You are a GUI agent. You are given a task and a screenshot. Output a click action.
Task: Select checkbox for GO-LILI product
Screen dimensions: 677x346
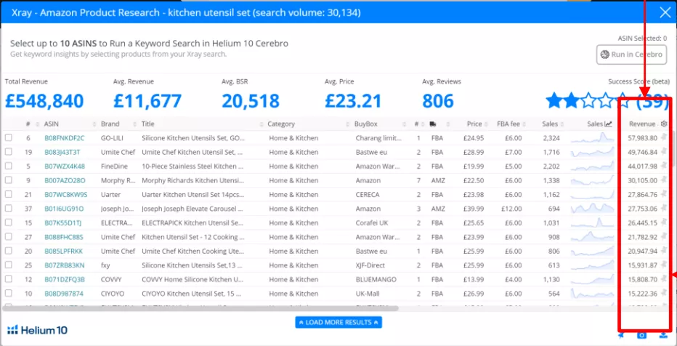click(9, 137)
